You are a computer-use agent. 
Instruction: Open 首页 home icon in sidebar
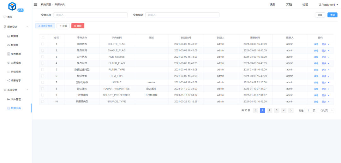pyautogui.click(x=5, y=17)
